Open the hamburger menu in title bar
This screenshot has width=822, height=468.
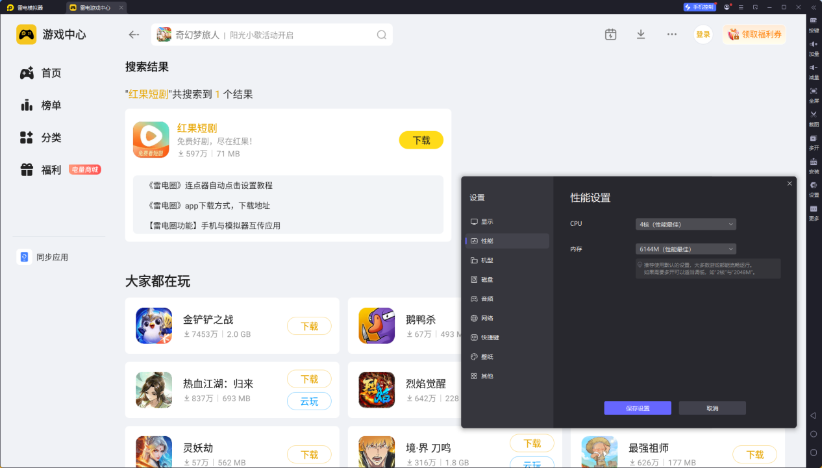(x=741, y=7)
